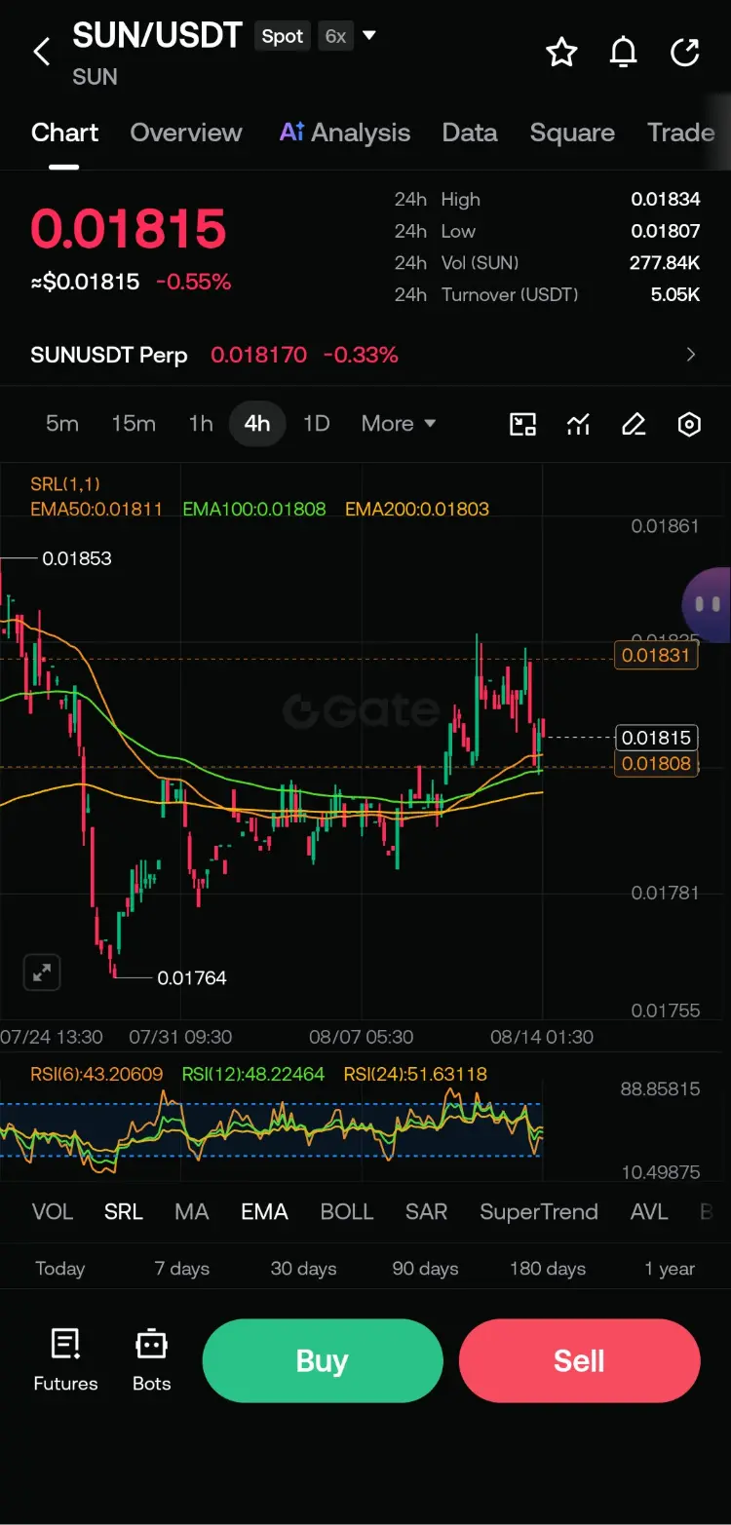Viewport: 731px width, 1525px height.
Task: Toggle the SAR indicator
Action: [x=426, y=1211]
